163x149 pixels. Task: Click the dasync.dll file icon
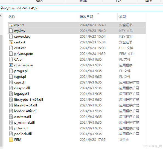(11, 88)
